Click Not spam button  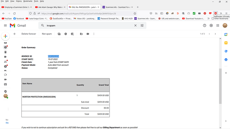(x=47, y=34)
